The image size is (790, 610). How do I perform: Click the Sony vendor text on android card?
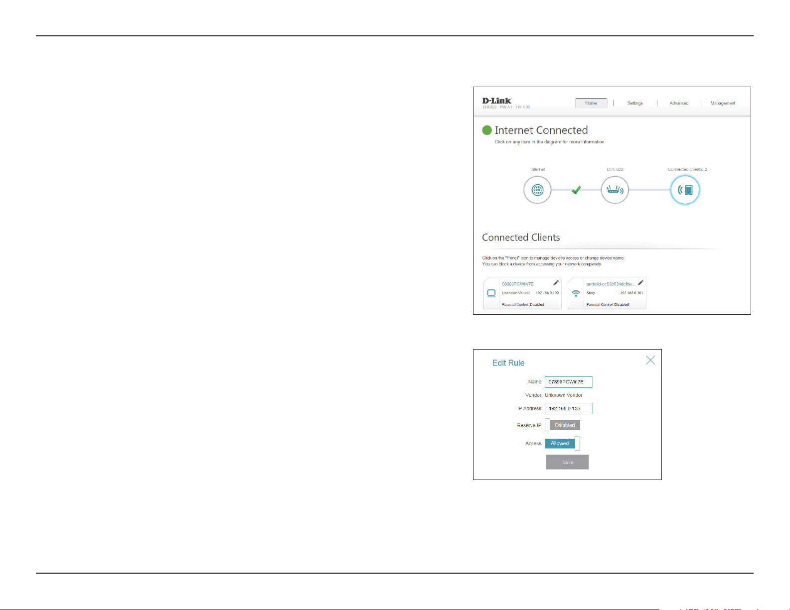(591, 293)
